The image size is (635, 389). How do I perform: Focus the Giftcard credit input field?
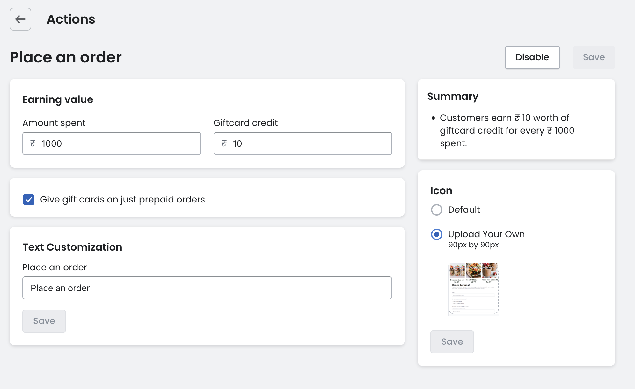309,143
